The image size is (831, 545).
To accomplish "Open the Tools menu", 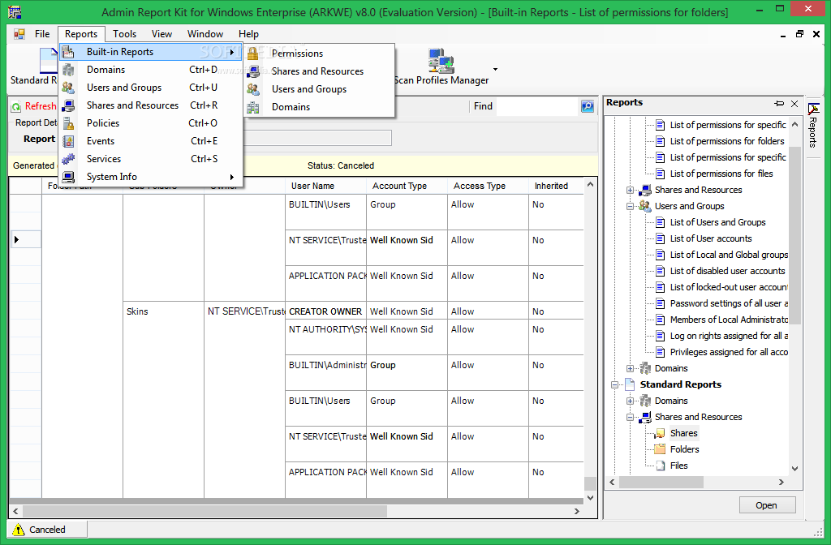I will pyautogui.click(x=124, y=34).
